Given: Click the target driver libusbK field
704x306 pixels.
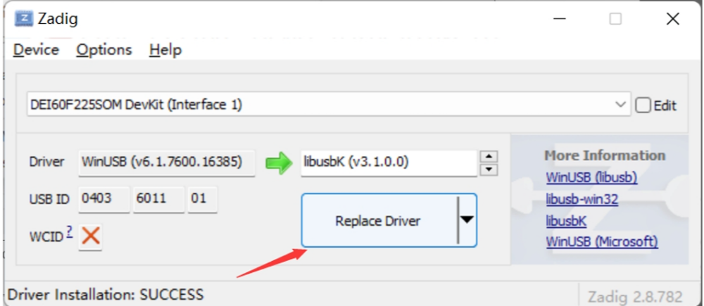Looking at the screenshot, I should 389,162.
